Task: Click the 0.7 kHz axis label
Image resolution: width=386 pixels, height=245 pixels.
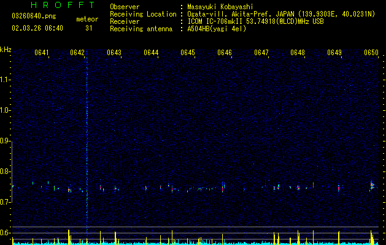Action: [x=6, y=202]
